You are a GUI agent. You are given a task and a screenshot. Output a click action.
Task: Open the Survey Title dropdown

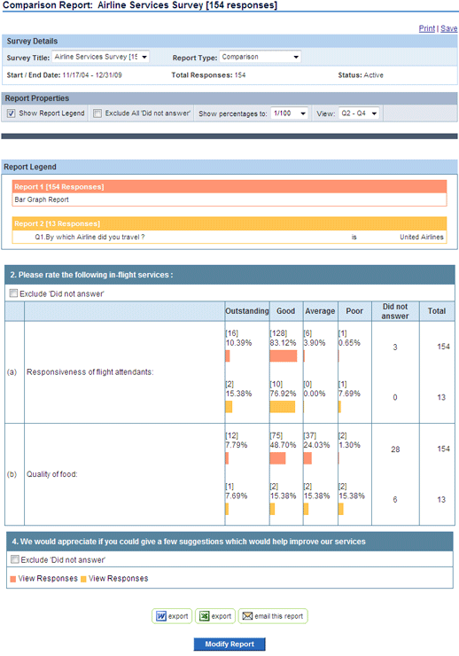(x=100, y=57)
